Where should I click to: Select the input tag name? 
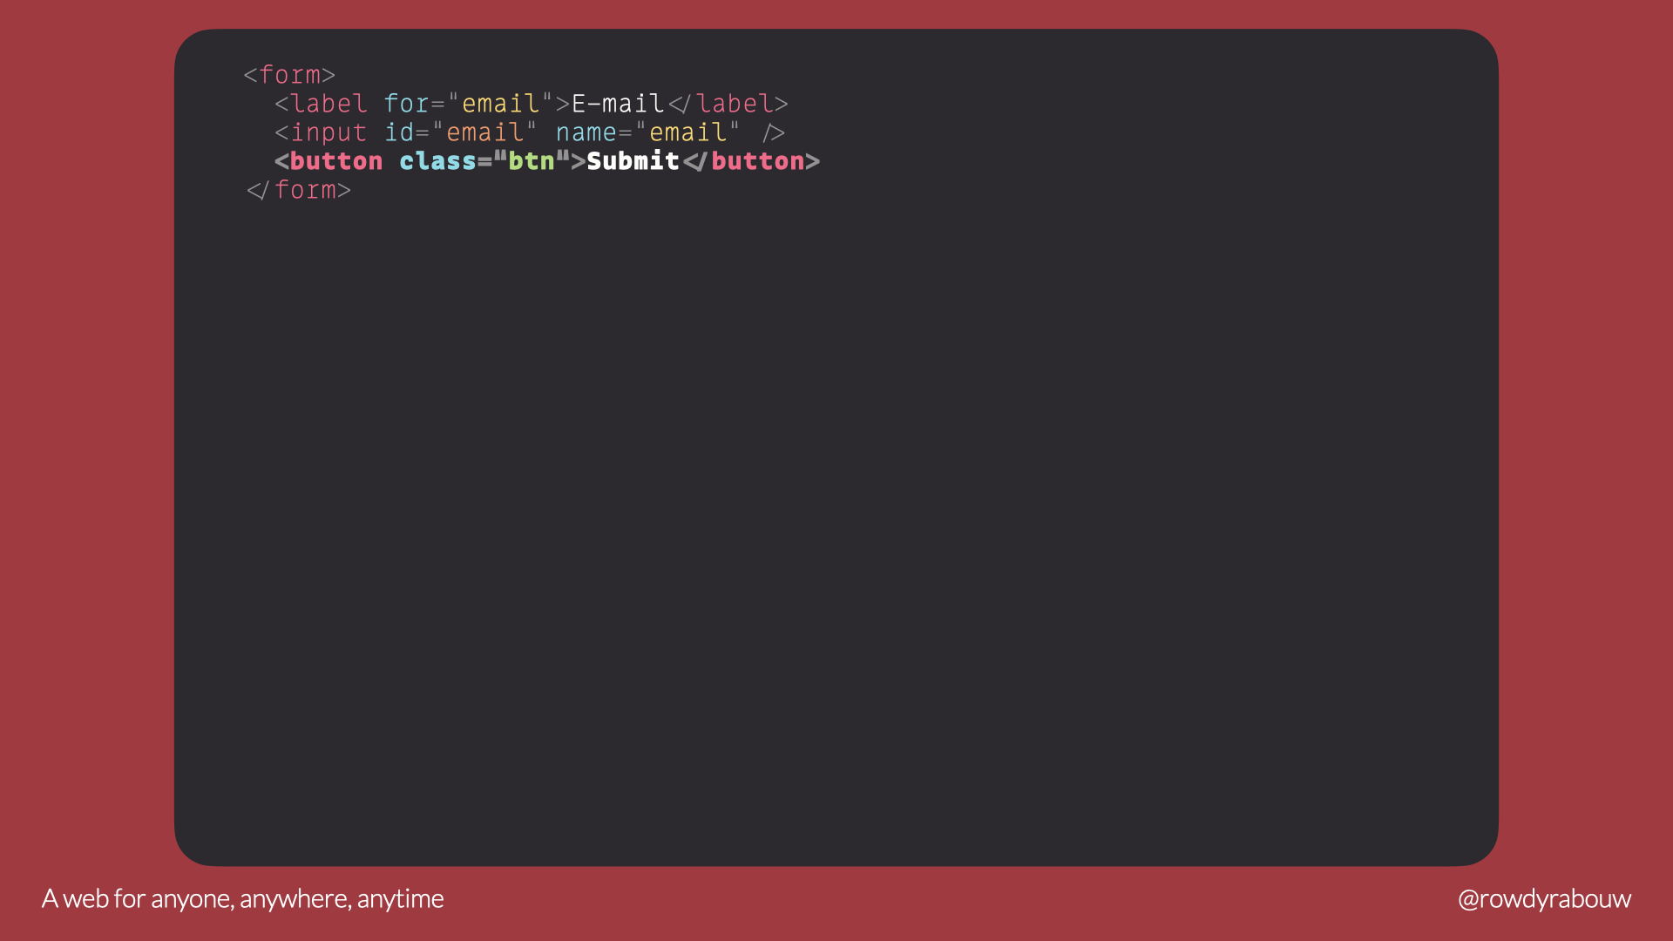tap(329, 132)
